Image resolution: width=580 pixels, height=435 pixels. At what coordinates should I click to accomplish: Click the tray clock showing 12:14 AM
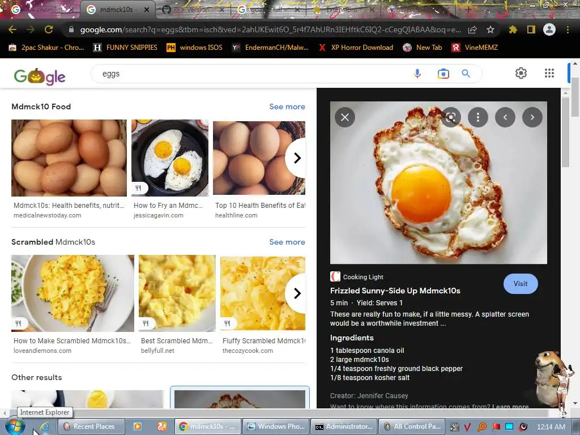pyautogui.click(x=551, y=427)
